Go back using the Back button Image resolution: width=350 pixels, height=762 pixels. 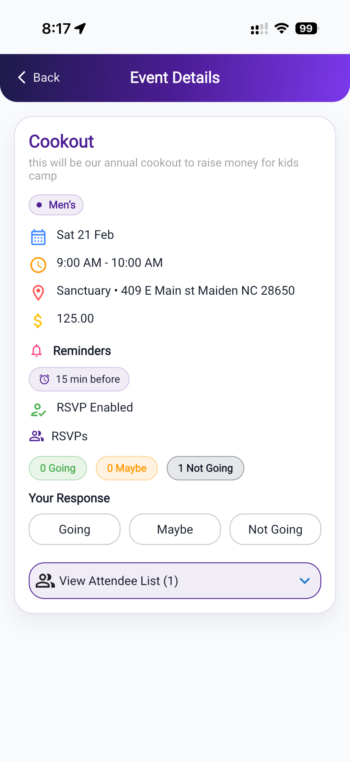[39, 77]
